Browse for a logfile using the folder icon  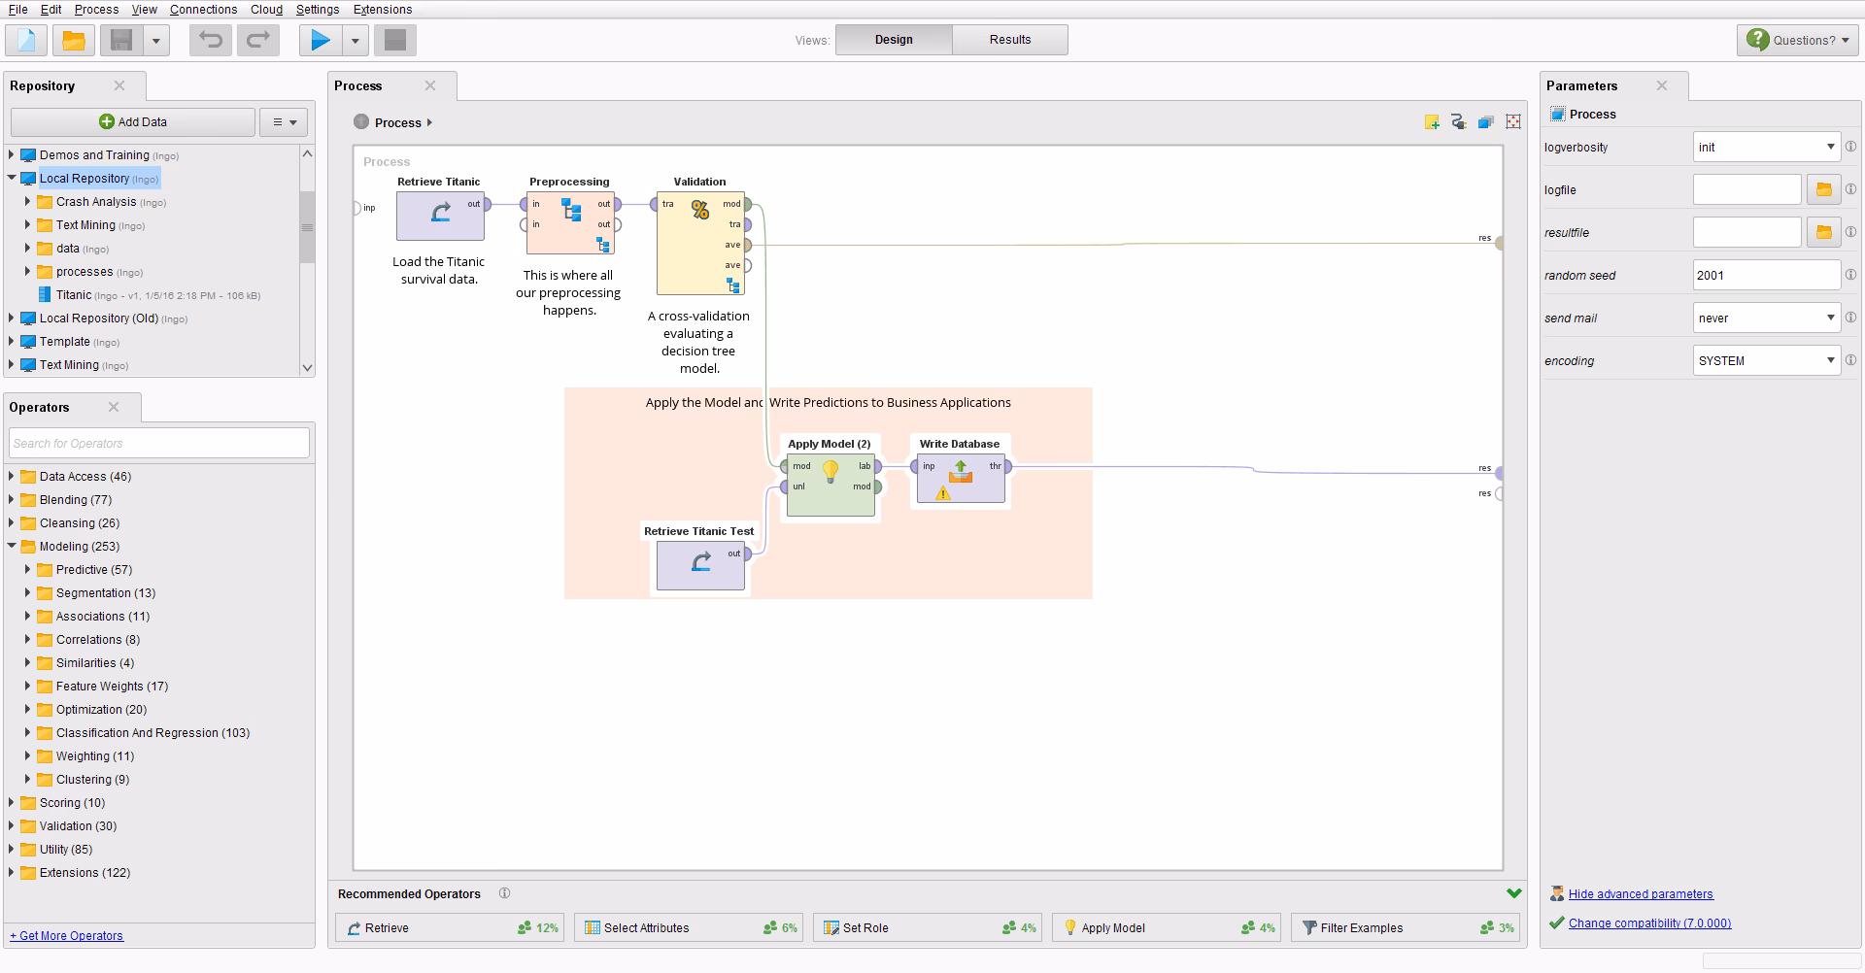(x=1822, y=189)
